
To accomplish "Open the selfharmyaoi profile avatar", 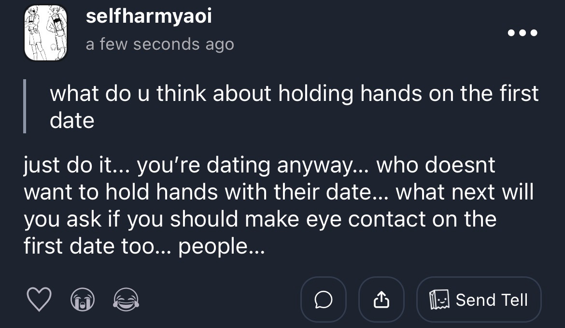I will pyautogui.click(x=46, y=33).
